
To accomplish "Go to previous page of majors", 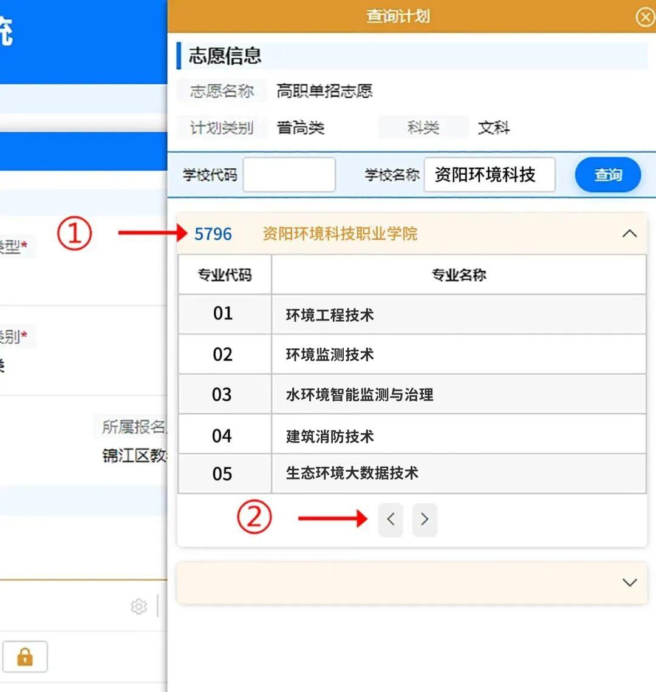I will coord(391,519).
